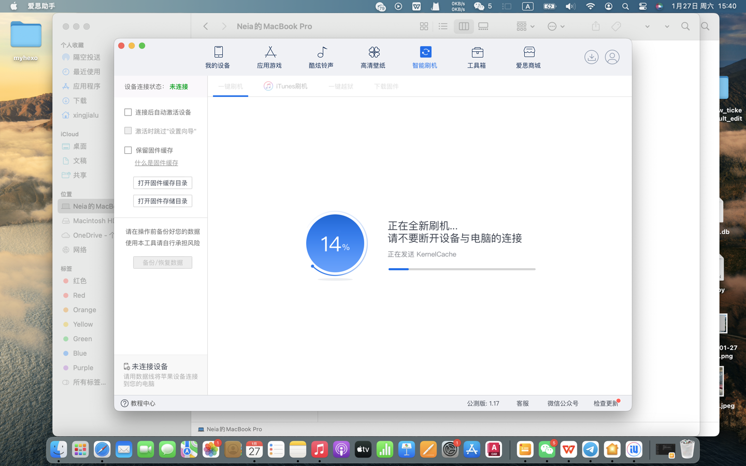Screen dimensions: 746x466
Task: Open Wi-Fi menu in menu bar
Action: click(x=590, y=6)
